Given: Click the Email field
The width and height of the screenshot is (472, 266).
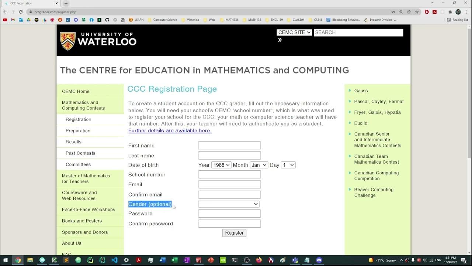Looking at the screenshot, I should pyautogui.click(x=229, y=184).
